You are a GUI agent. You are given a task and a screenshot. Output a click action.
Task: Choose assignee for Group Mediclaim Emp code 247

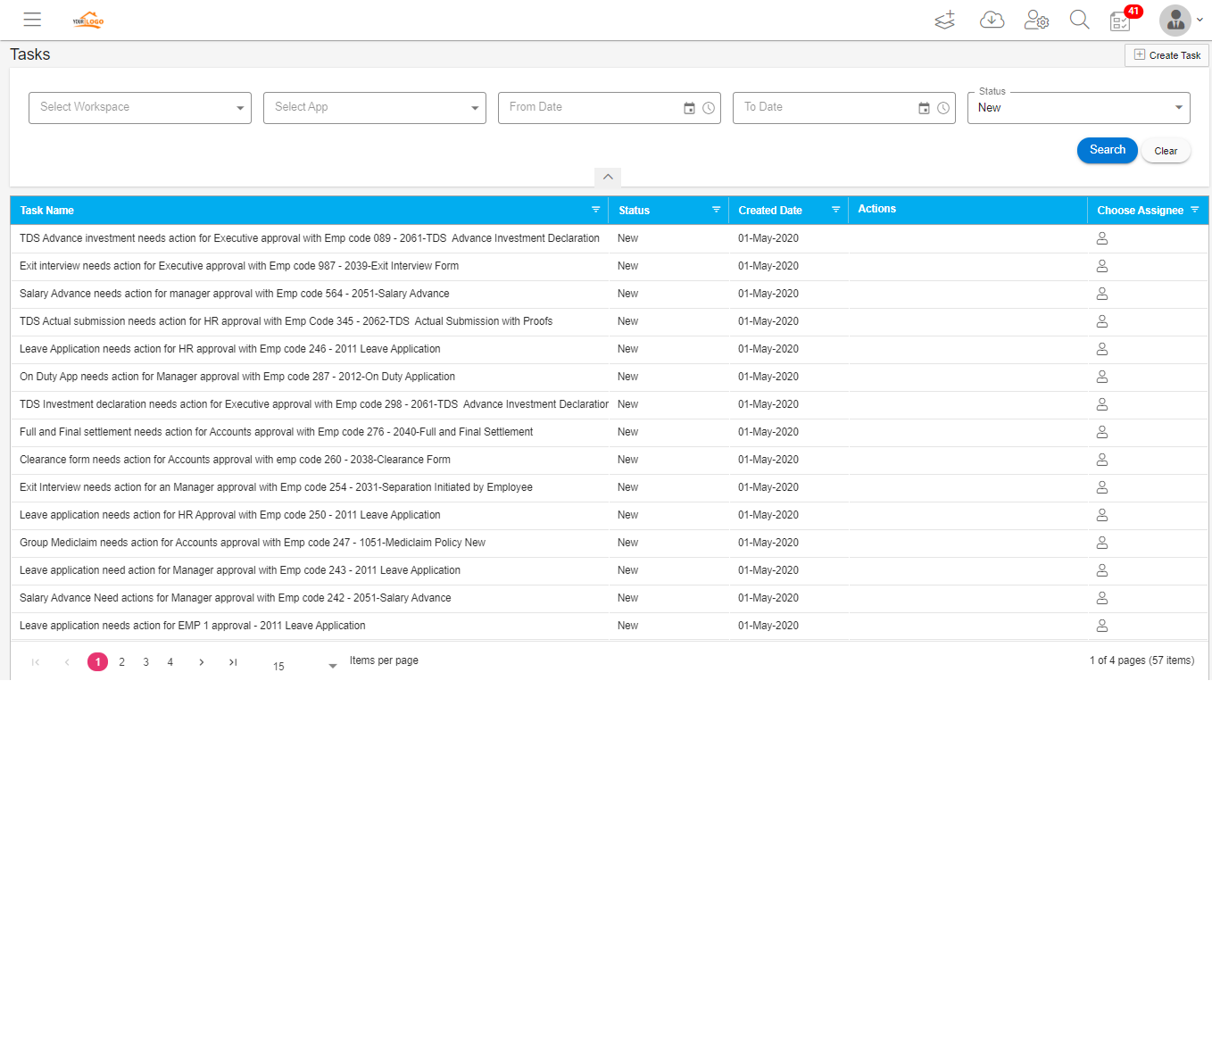[x=1102, y=543]
